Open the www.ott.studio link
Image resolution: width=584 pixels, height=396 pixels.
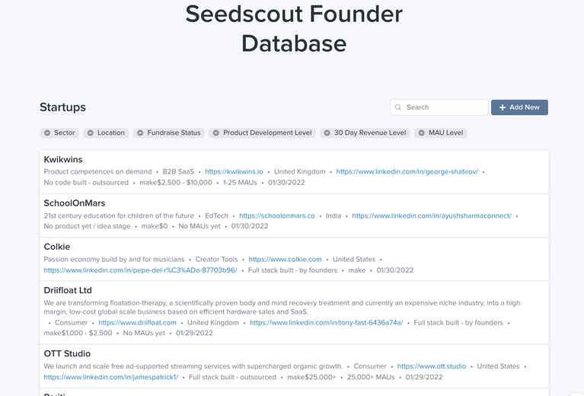(x=431, y=366)
